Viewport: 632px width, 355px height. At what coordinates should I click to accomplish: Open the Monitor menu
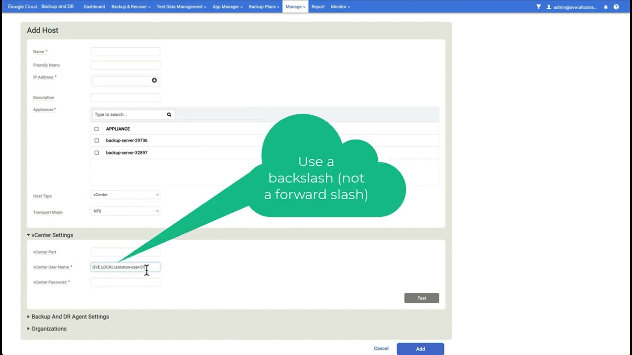pos(340,7)
